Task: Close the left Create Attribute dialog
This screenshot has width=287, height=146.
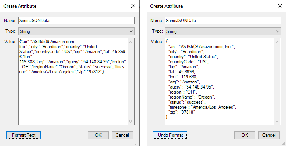Action: pos(133,6)
